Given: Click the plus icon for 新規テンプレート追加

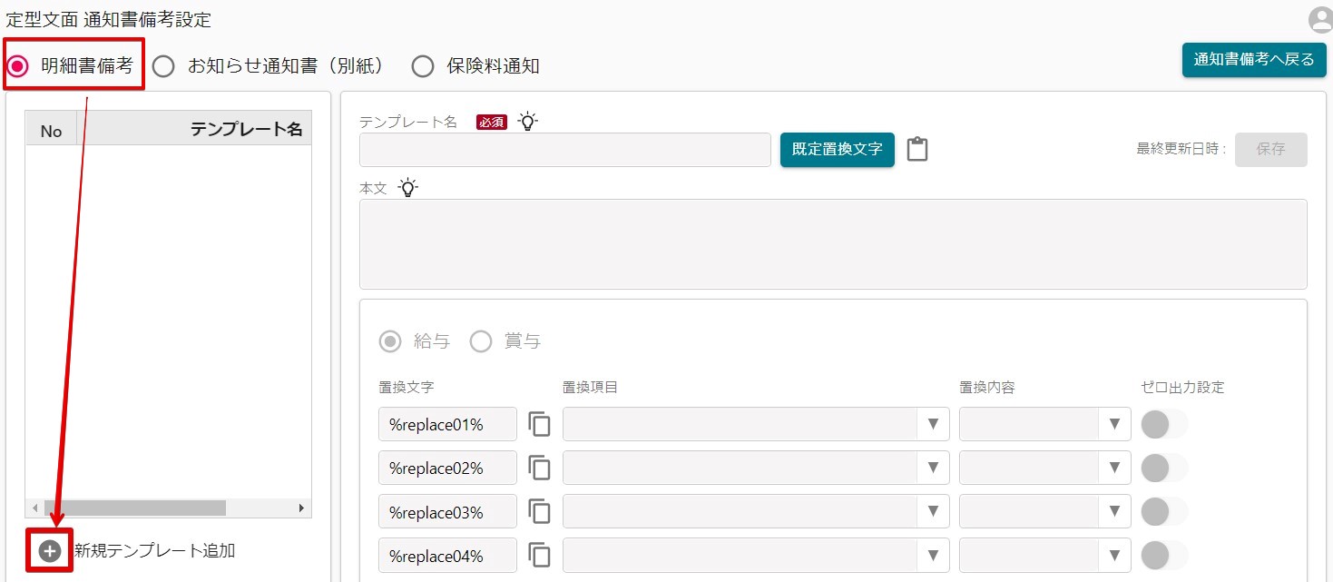Looking at the screenshot, I should pyautogui.click(x=50, y=550).
